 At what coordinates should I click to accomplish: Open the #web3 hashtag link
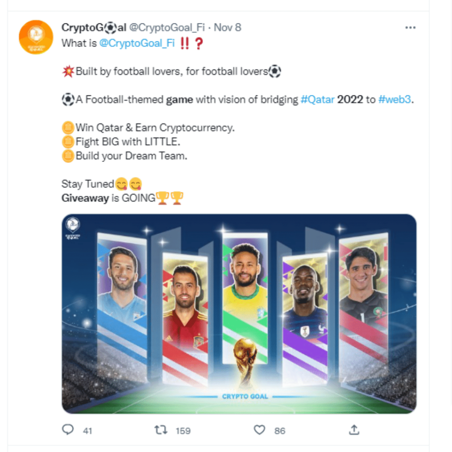click(395, 100)
